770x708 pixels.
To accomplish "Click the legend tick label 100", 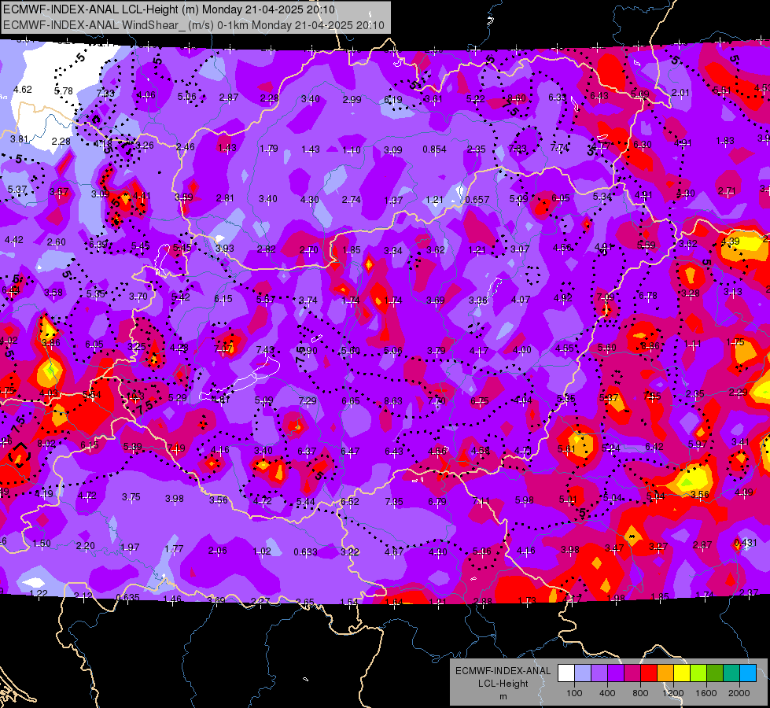I will tap(574, 693).
